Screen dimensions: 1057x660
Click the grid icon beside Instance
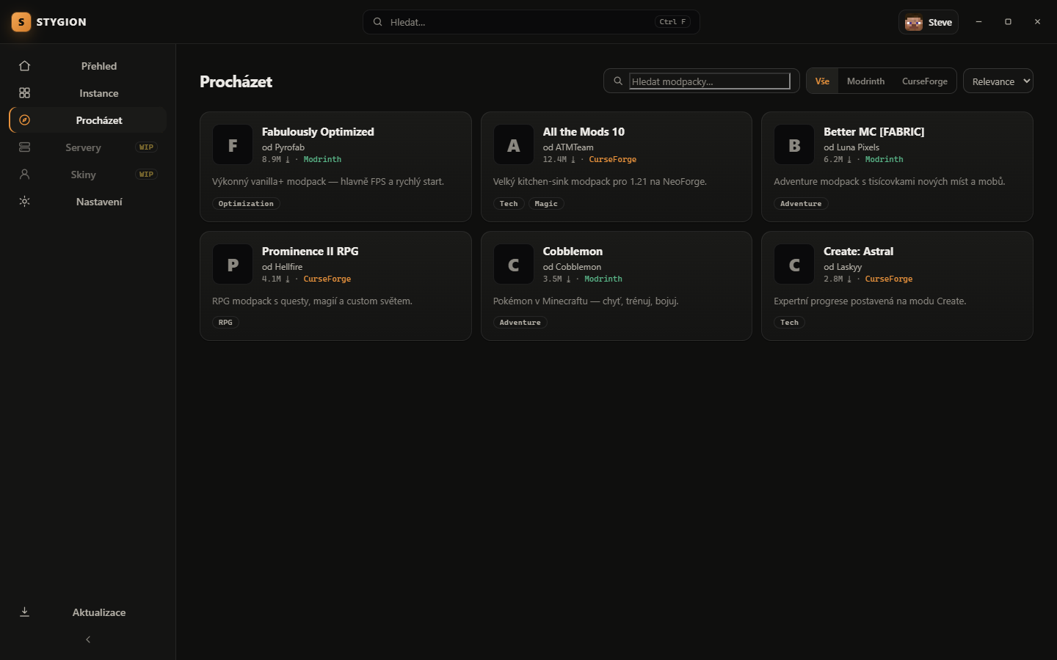(x=24, y=93)
